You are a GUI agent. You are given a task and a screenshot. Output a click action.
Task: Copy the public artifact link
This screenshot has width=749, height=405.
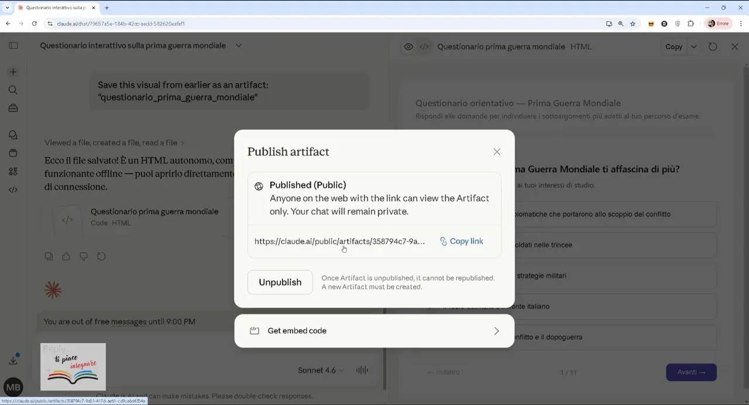[461, 241]
